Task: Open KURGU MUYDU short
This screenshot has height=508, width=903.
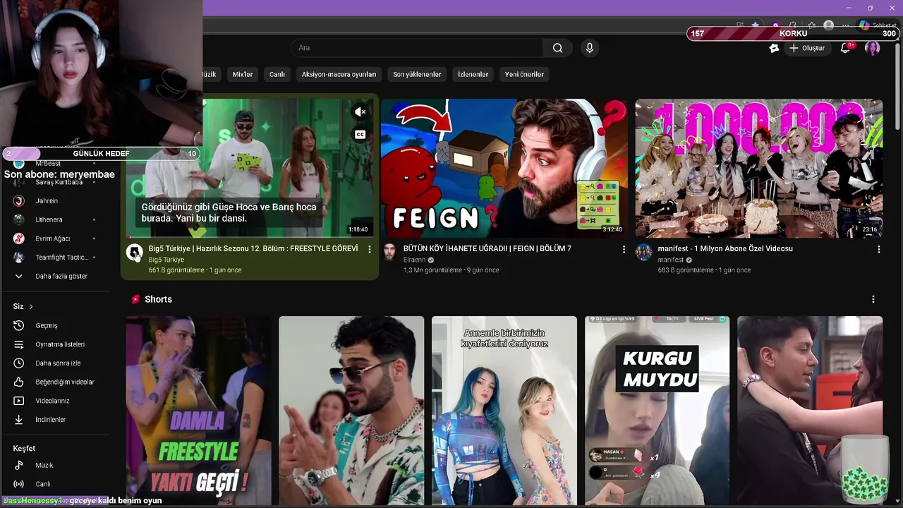Action: 657,411
